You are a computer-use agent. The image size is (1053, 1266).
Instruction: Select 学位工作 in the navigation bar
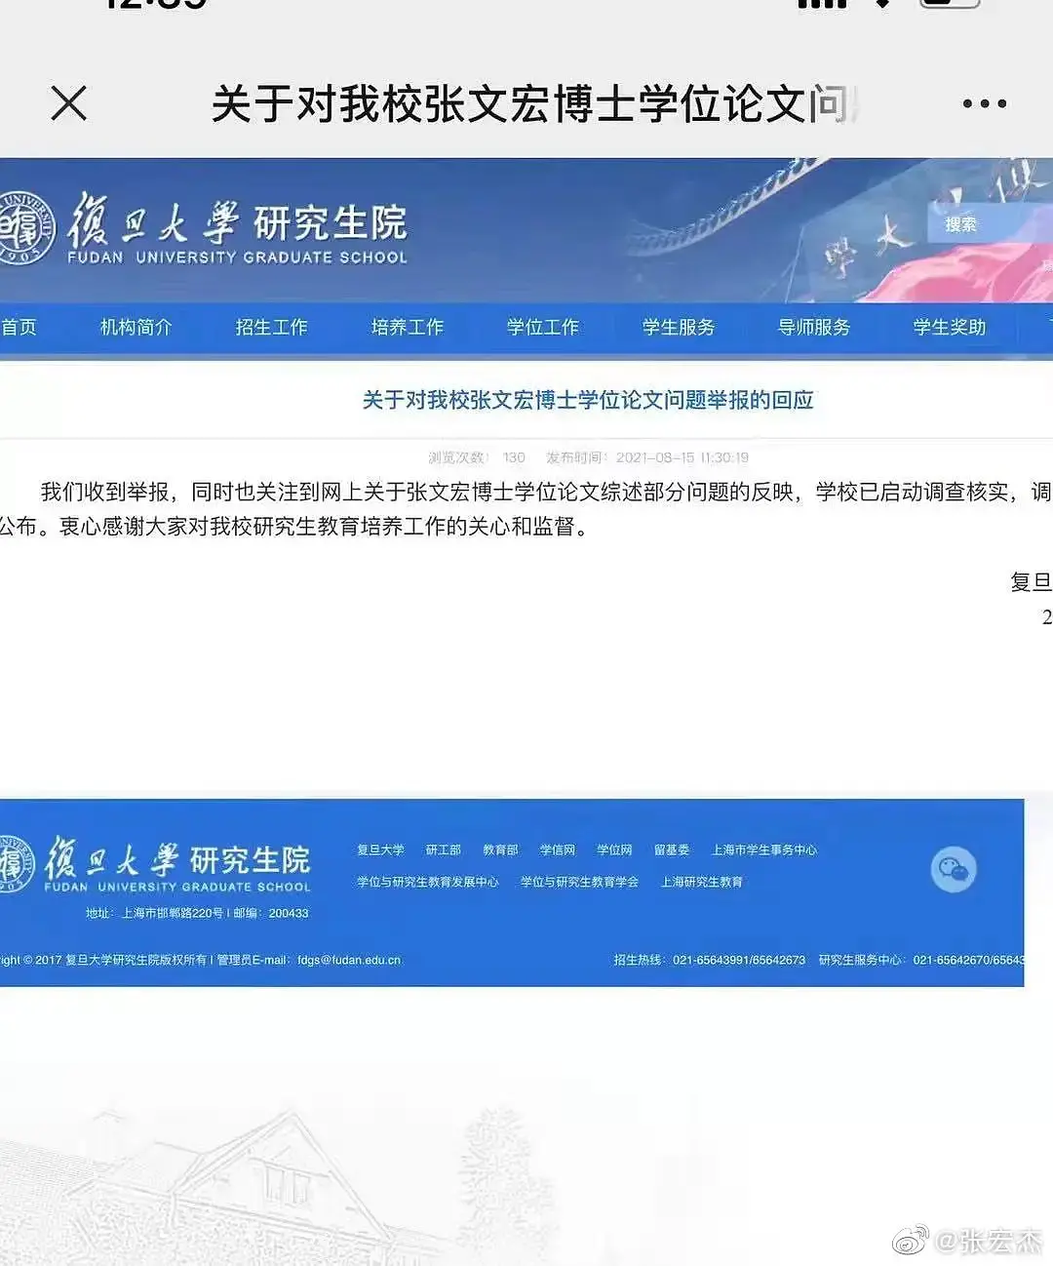tap(542, 327)
